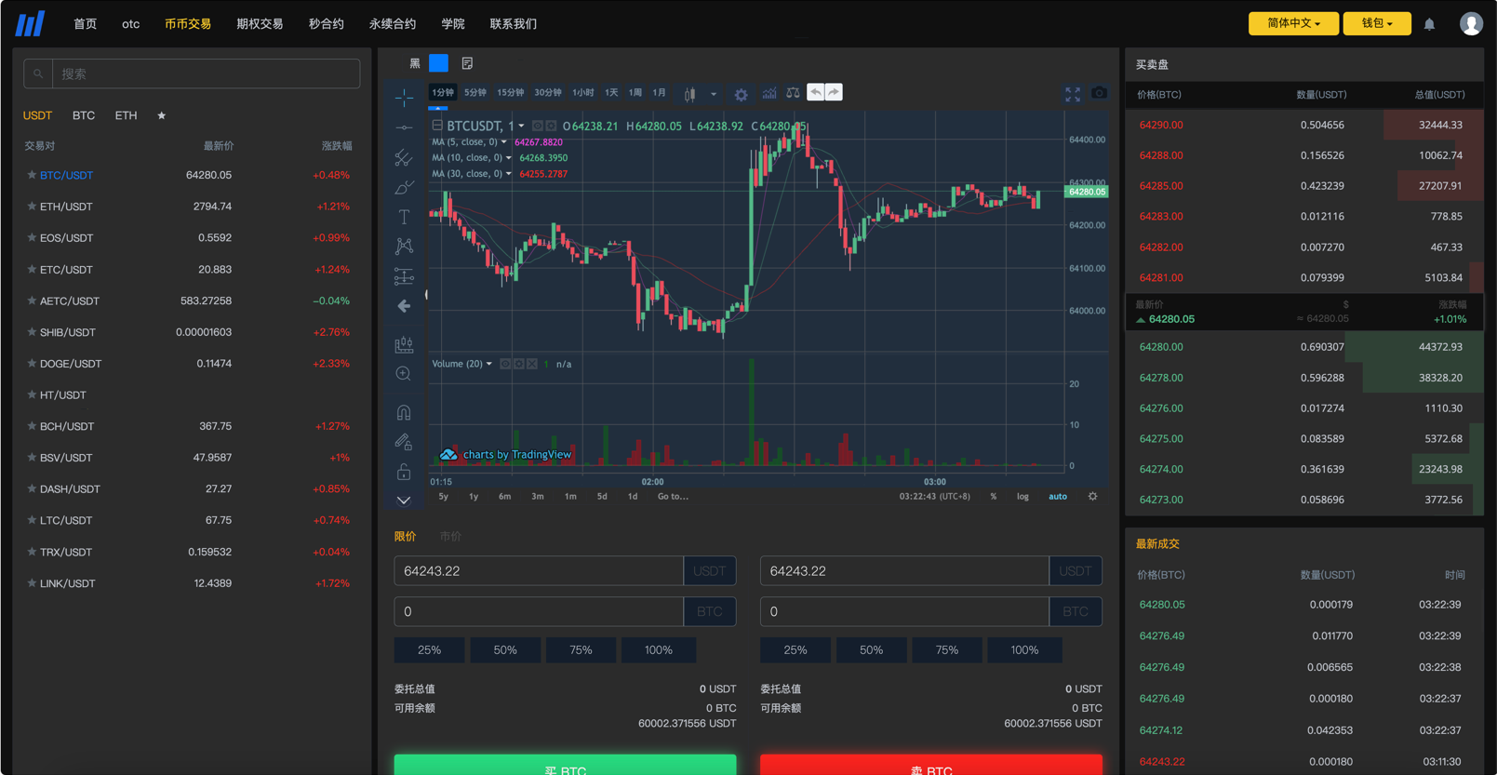
Task: Set buy amount to 50%
Action: [505, 649]
